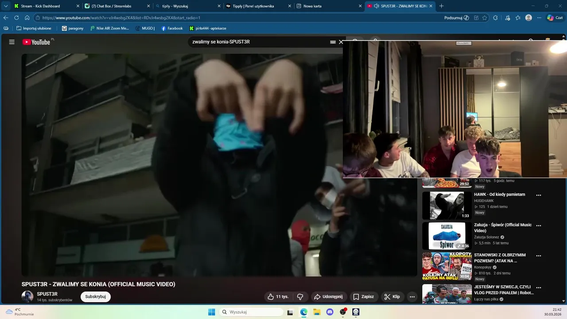Open the Windows Start menu

211,312
